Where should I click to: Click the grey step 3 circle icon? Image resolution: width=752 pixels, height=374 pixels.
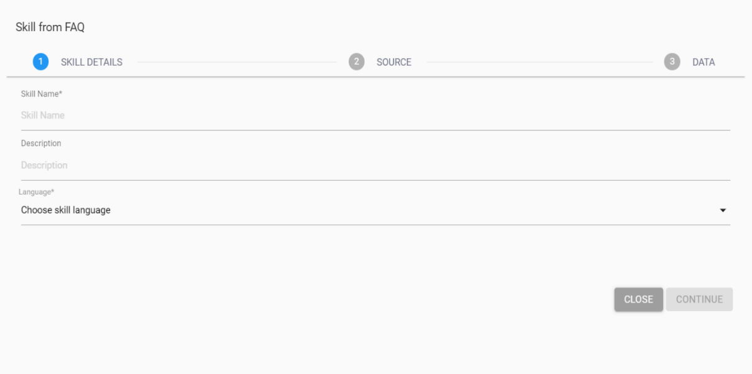[672, 62]
